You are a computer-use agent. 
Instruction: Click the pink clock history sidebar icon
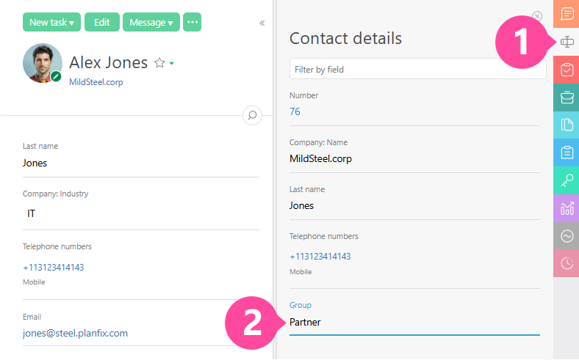(x=567, y=263)
